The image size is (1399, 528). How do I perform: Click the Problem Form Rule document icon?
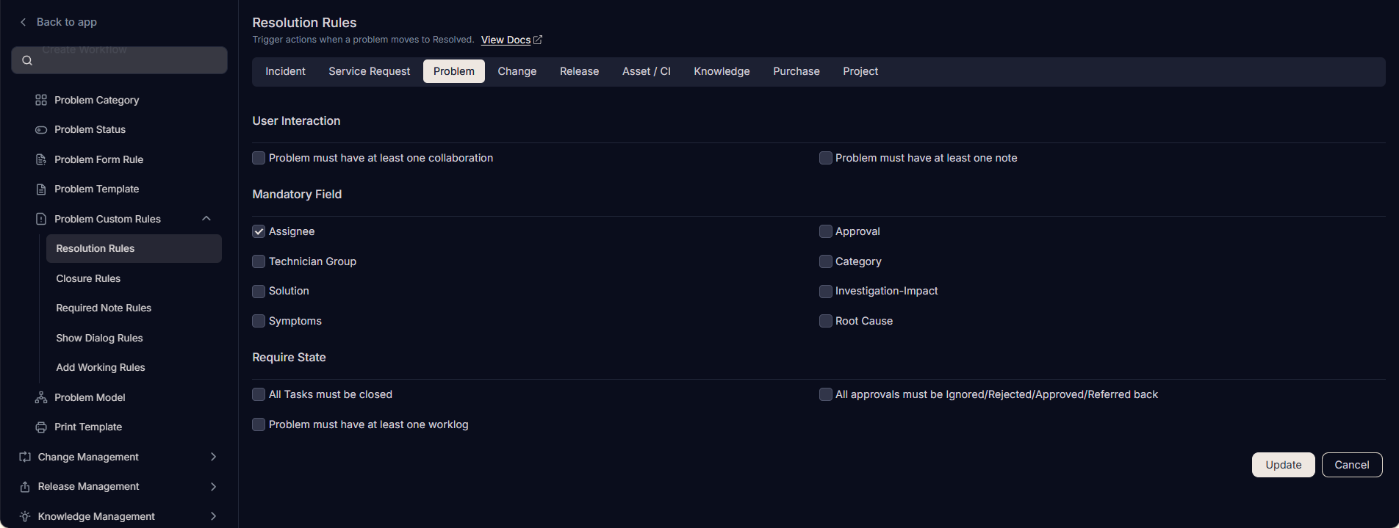point(41,159)
